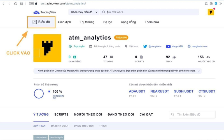Select the THÍCH sub-tab
224x140 pixels.
pos(103,126)
